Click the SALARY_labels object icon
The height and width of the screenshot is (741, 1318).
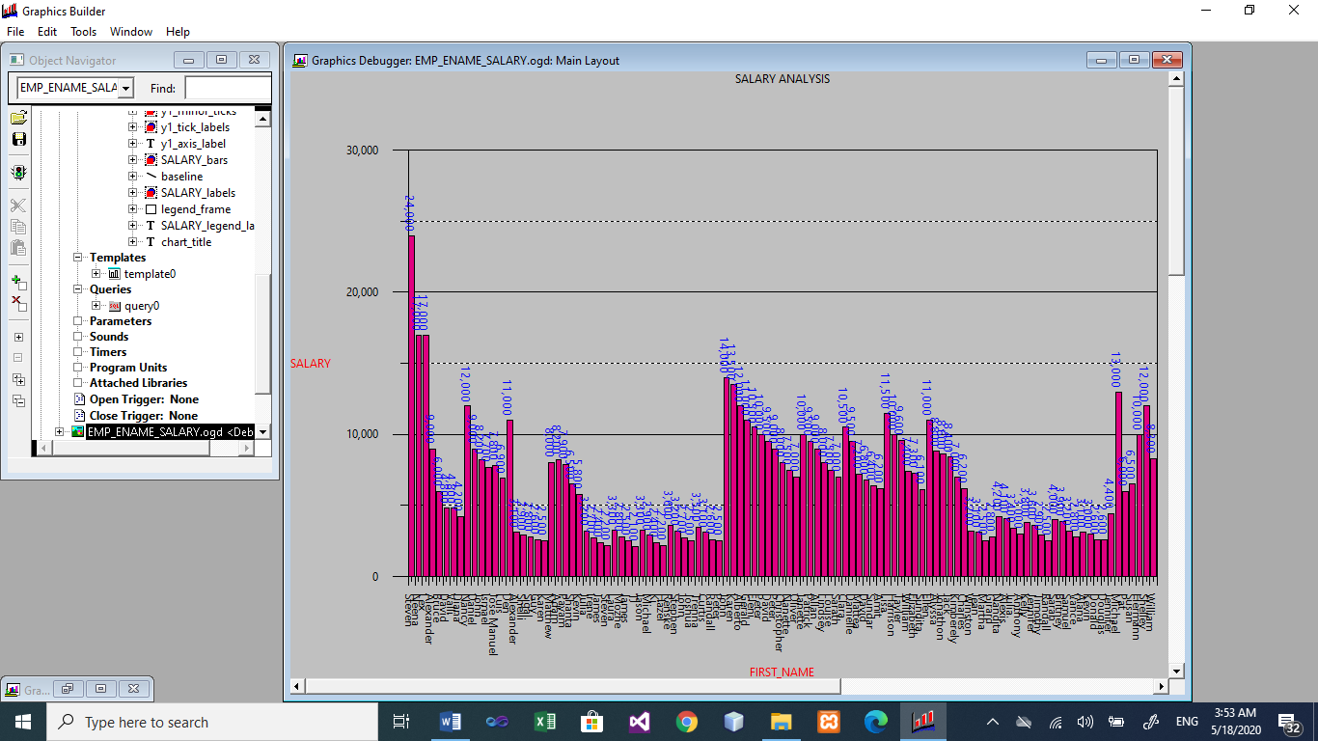pyautogui.click(x=151, y=193)
